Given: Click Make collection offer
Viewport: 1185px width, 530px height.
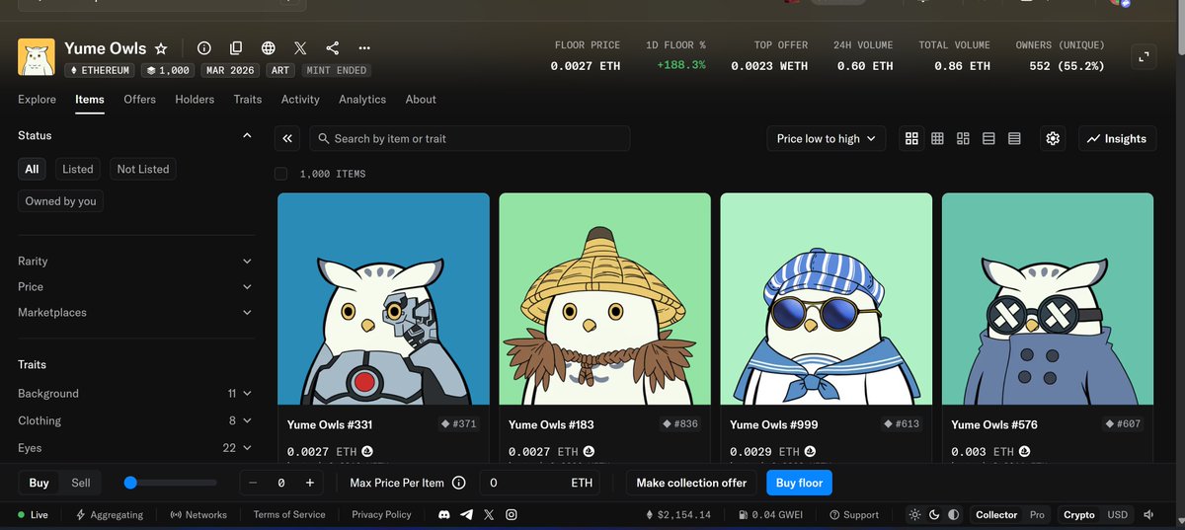Looking at the screenshot, I should (691, 483).
